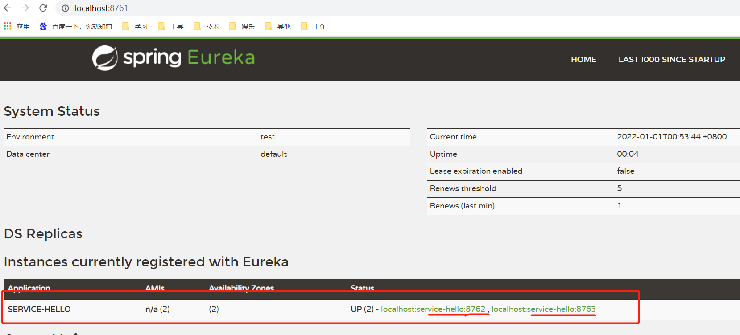
Task: Click the Availability Zones column header
Action: [241, 288]
